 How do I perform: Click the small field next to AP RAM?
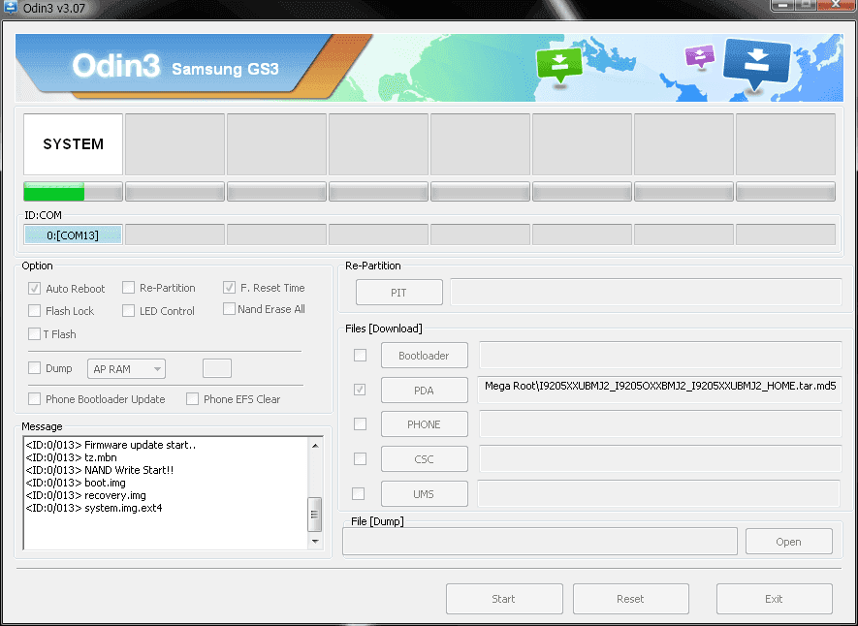click(217, 368)
